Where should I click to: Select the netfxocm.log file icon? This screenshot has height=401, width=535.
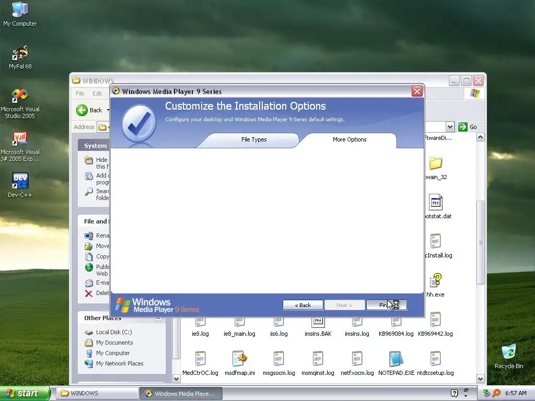[357, 359]
